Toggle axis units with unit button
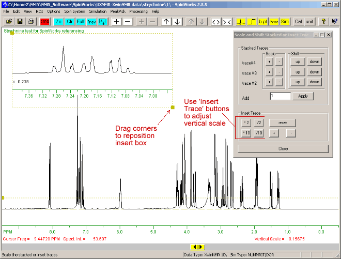Screen dimensions: 341x259 pyautogui.click(x=309, y=22)
